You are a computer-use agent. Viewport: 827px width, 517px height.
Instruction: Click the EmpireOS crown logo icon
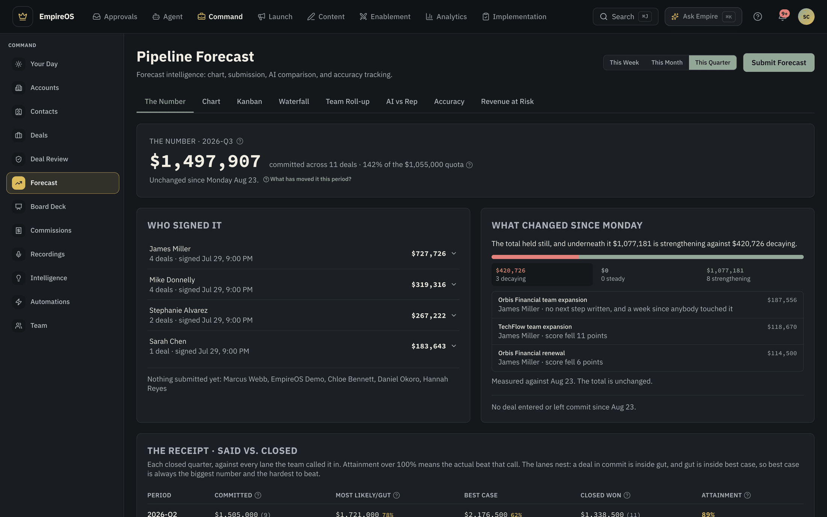(x=23, y=17)
